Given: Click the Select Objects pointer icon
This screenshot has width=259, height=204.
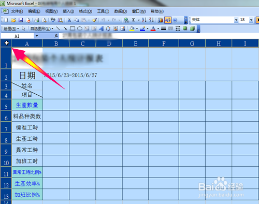Looking at the screenshot, I should [24, 28].
